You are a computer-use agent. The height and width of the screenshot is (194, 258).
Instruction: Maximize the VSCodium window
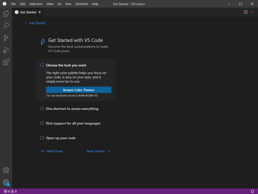pos(241,4)
